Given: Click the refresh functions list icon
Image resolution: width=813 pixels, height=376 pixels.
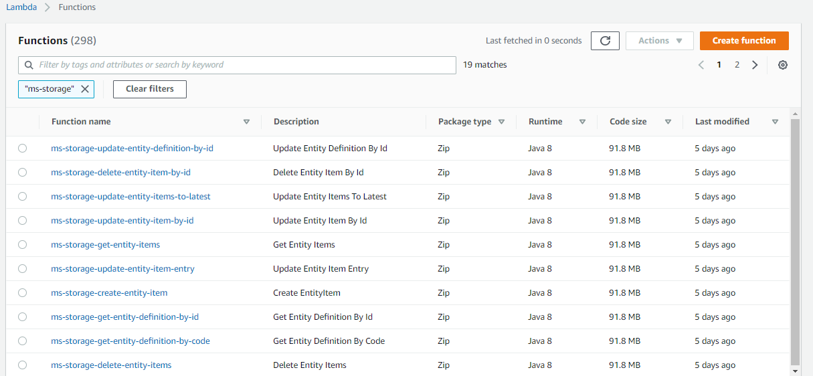Looking at the screenshot, I should [605, 41].
